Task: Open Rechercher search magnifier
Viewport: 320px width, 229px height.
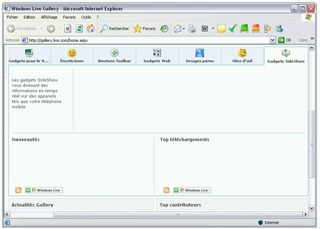Action: click(x=115, y=29)
